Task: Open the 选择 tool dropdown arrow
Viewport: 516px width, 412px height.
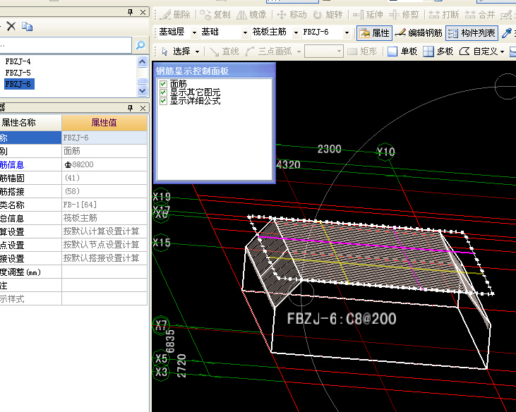Action: tap(197, 51)
